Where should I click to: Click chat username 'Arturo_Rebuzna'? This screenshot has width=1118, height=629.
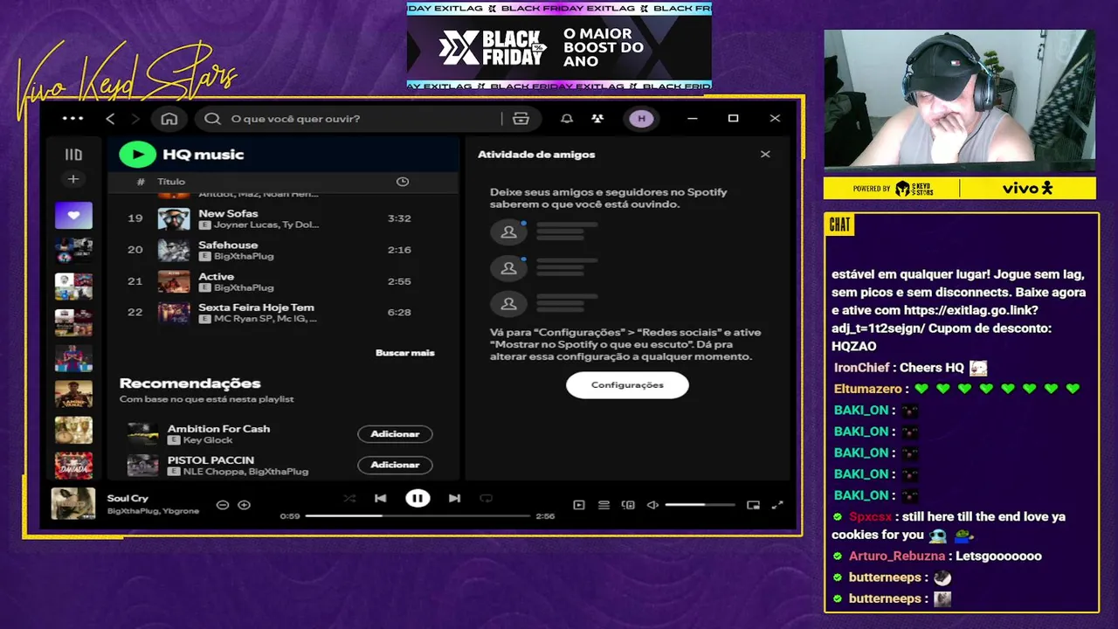point(896,556)
